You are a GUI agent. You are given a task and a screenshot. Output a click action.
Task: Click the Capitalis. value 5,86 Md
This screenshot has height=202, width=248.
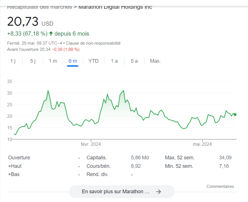click(140, 158)
